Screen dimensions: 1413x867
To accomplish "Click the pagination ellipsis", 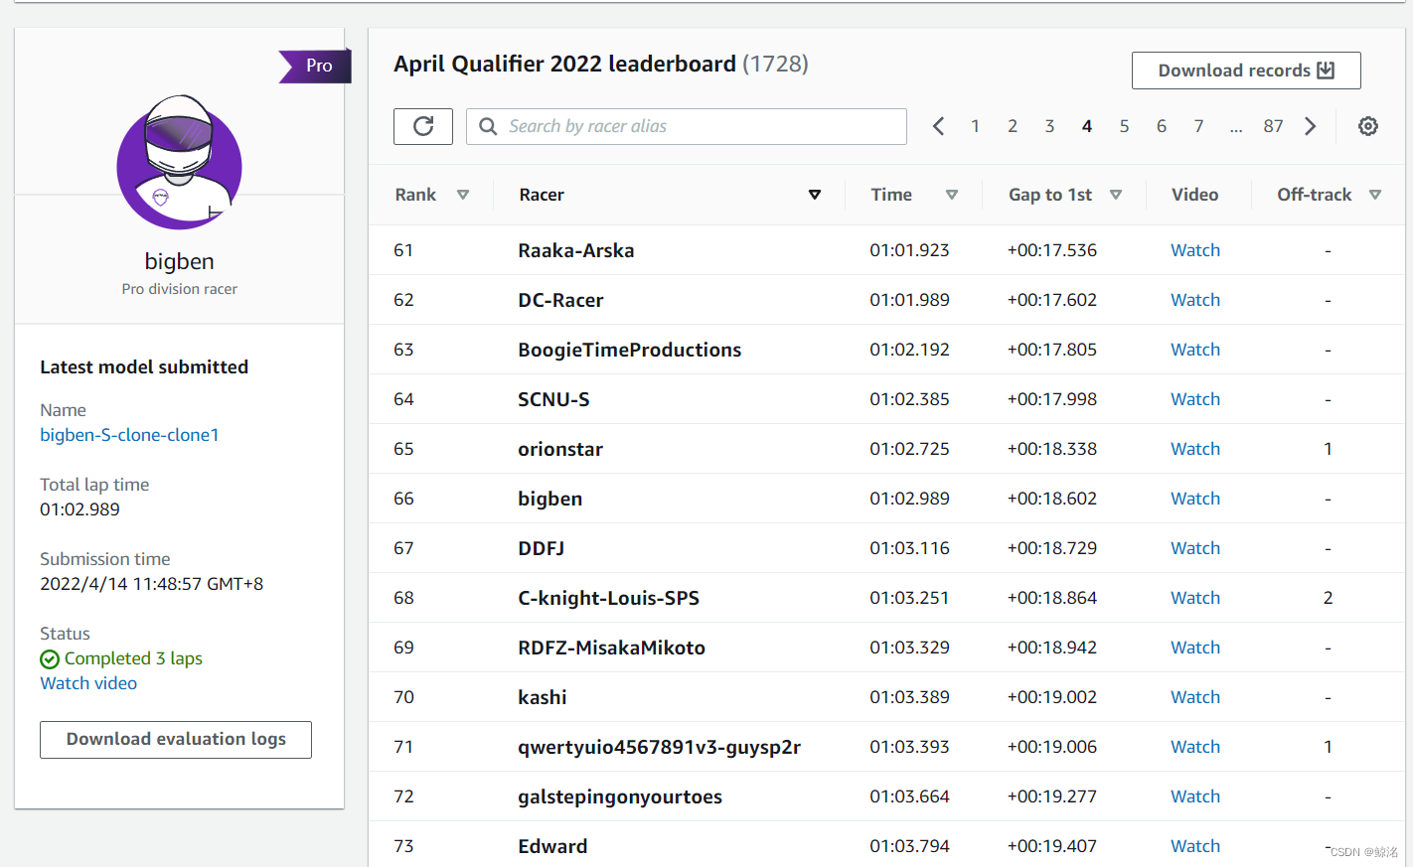I will [x=1236, y=128].
